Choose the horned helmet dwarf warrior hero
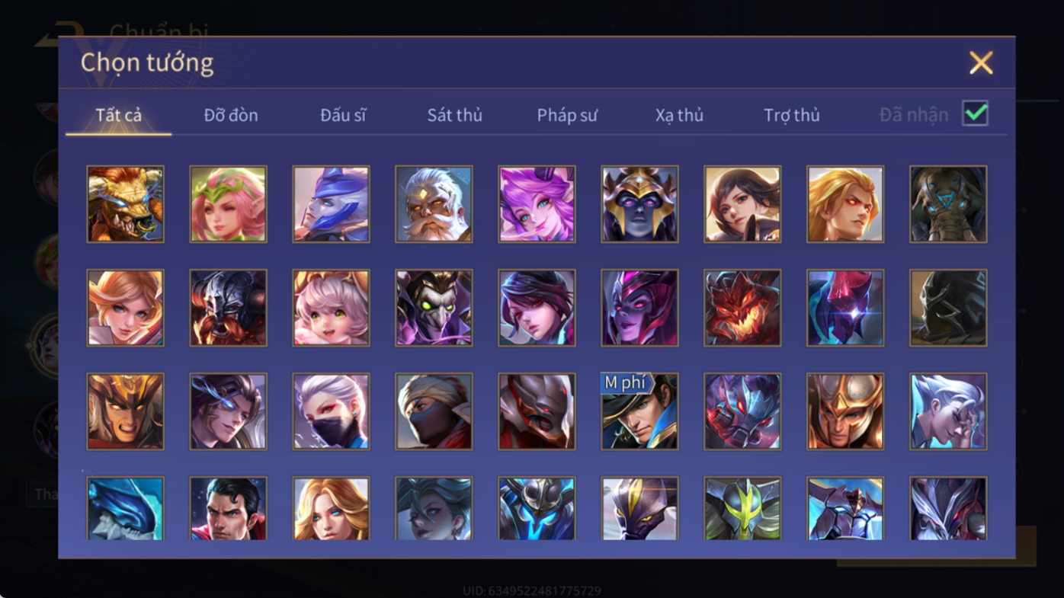Screen dimensions: 1064x598 228,308
